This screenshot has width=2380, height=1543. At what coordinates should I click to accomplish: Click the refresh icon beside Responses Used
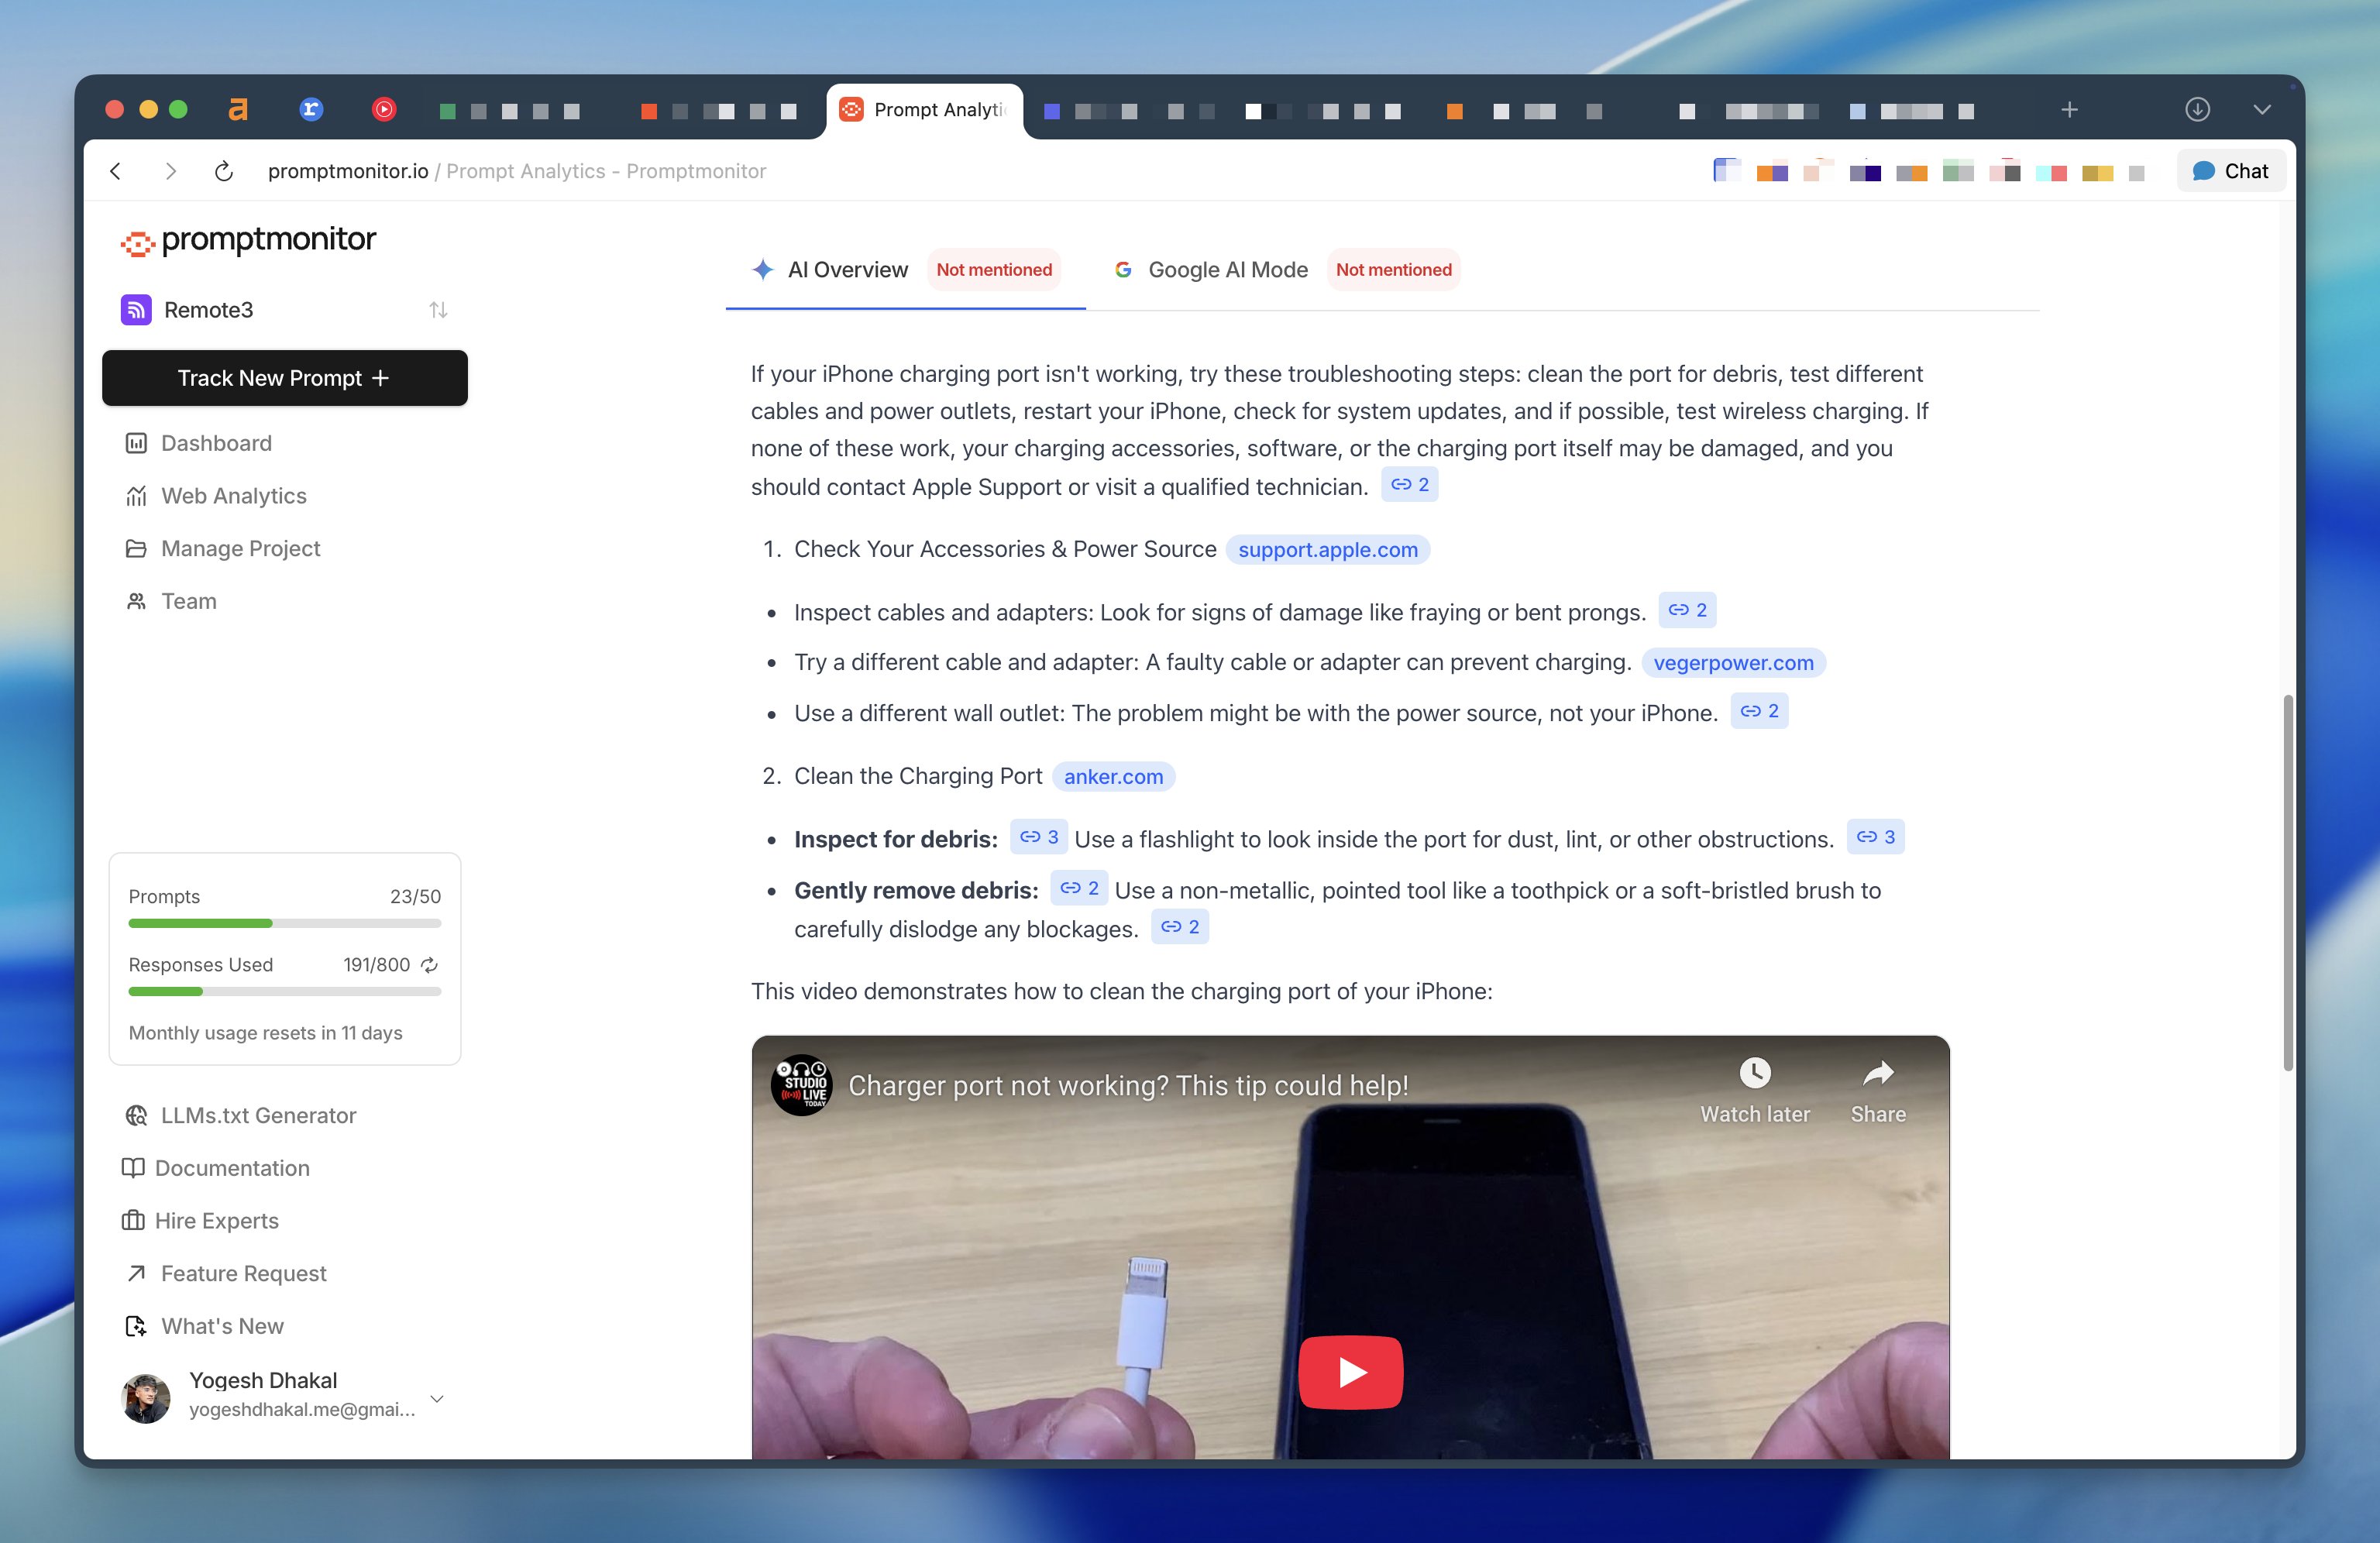tap(429, 965)
